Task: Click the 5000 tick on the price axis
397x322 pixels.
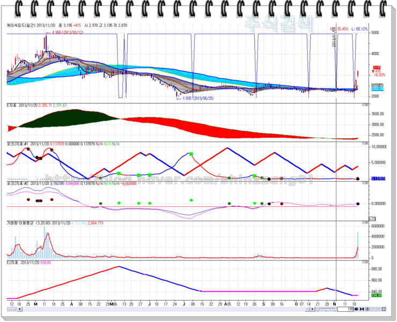Action: 375,33
